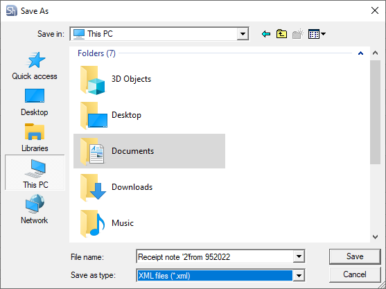Go back using the cyan arrow icon
This screenshot has height=289, width=386.
pyautogui.click(x=266, y=34)
